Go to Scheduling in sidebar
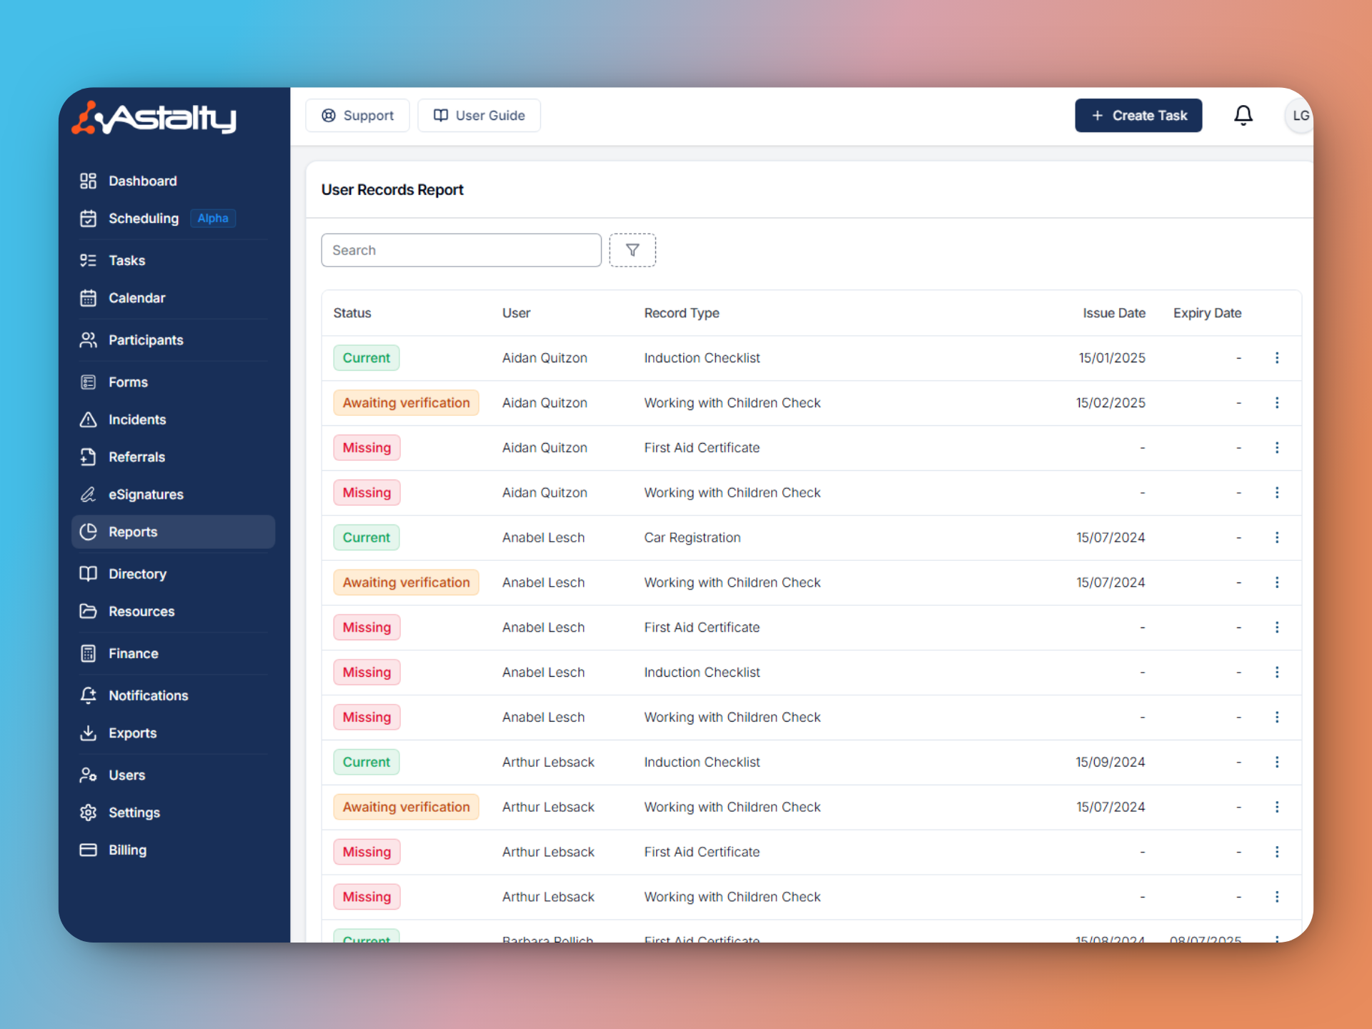The image size is (1372, 1029). pos(143,219)
